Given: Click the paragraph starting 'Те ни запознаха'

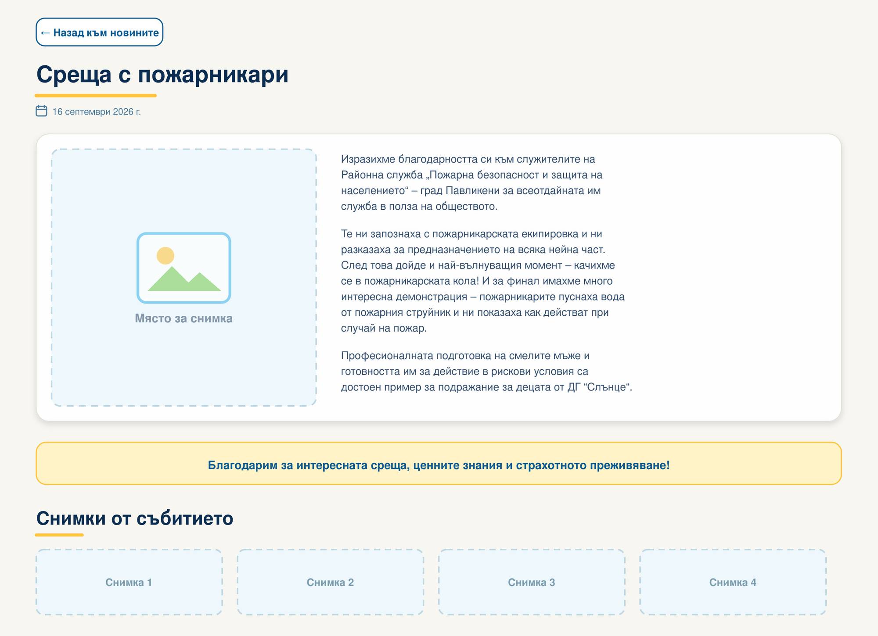Looking at the screenshot, I should point(483,281).
